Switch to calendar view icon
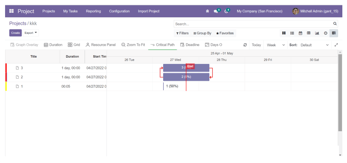347x163 pixels. tap(301, 33)
